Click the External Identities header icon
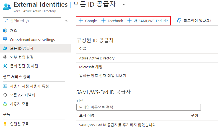The image size is (218, 131). click(7, 7)
